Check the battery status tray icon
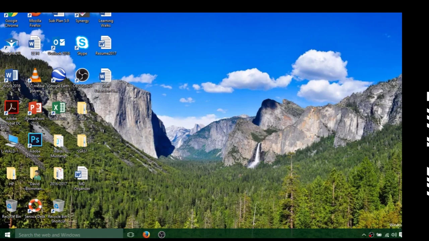 [x=379, y=235]
